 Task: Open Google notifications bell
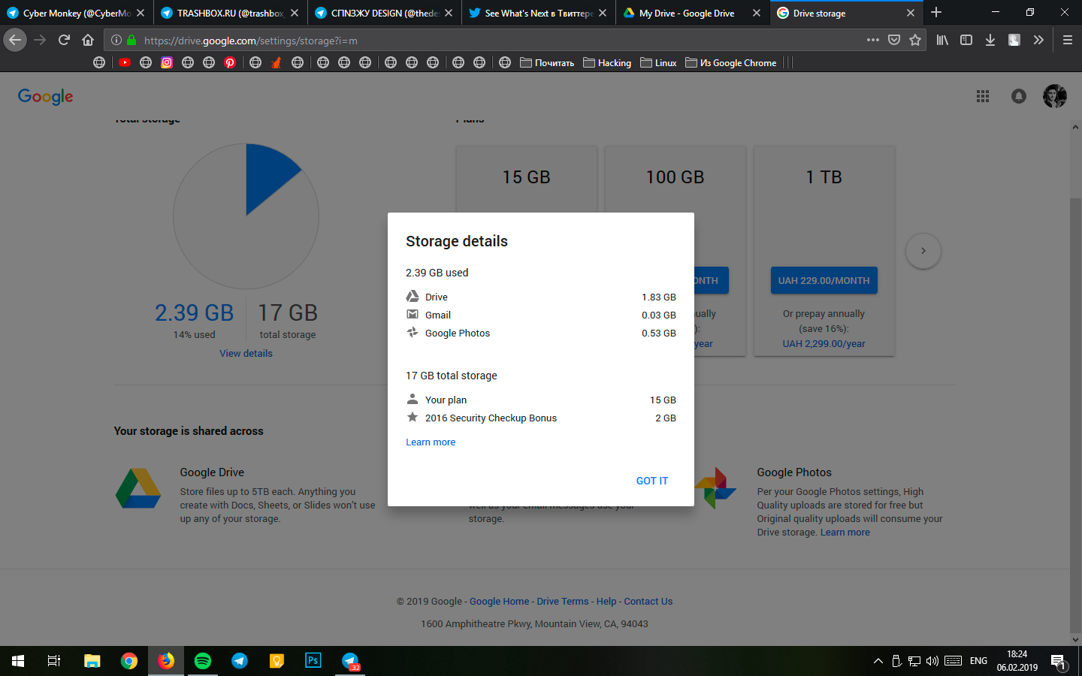tap(1019, 96)
